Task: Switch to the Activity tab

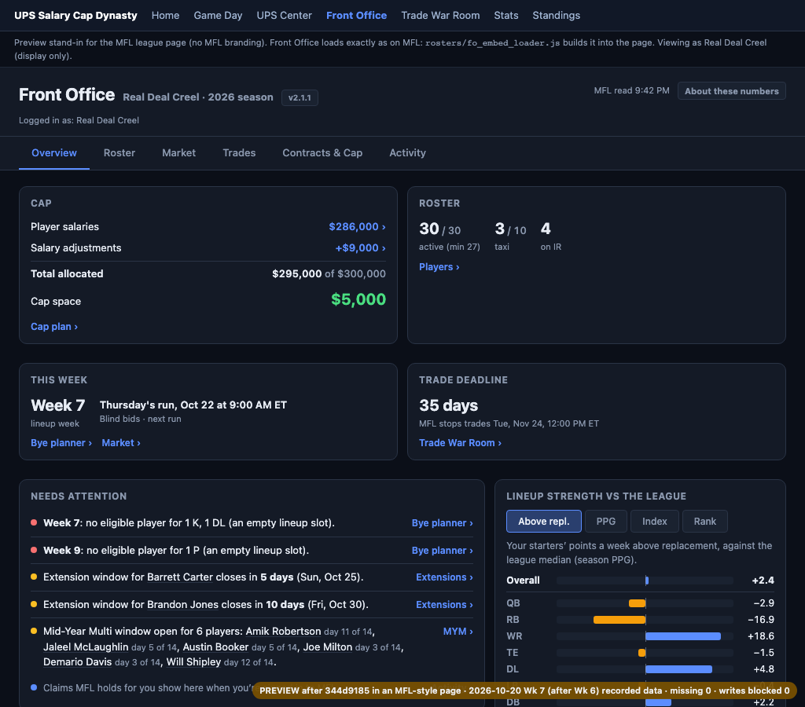Action: point(408,153)
